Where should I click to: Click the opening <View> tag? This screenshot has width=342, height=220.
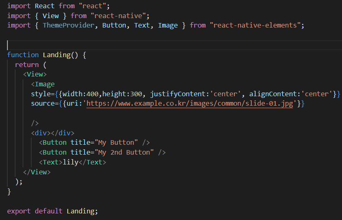coord(35,74)
